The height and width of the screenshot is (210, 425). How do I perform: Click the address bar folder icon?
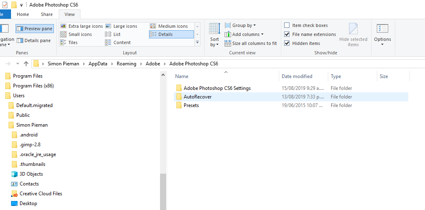click(x=36, y=64)
